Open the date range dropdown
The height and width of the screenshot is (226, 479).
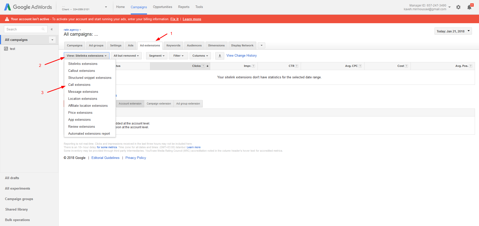click(453, 31)
